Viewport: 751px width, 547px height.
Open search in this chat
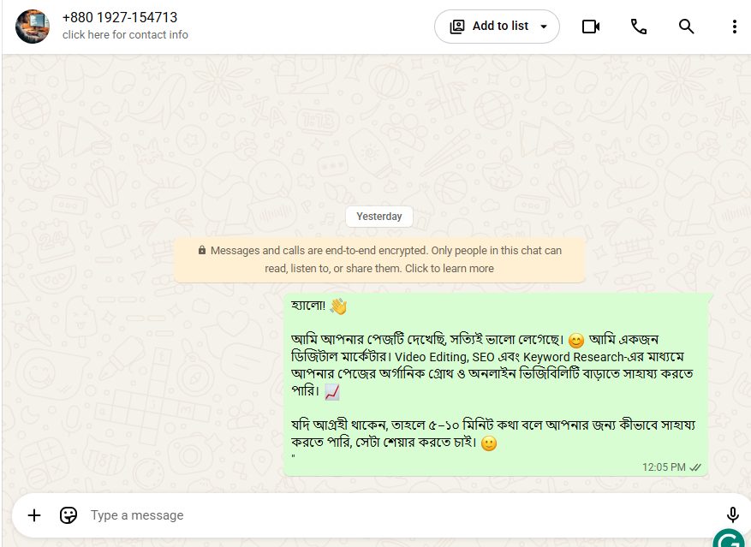tap(686, 27)
